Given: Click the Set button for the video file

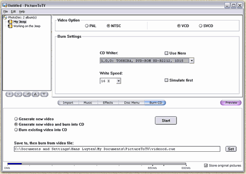Looking at the screenshot, I should pyautogui.click(x=231, y=149).
